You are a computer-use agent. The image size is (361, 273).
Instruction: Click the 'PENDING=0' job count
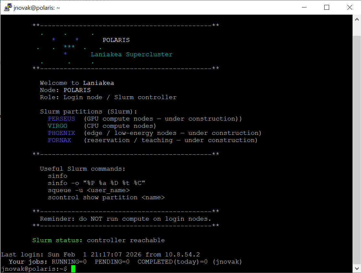[x=112, y=262]
